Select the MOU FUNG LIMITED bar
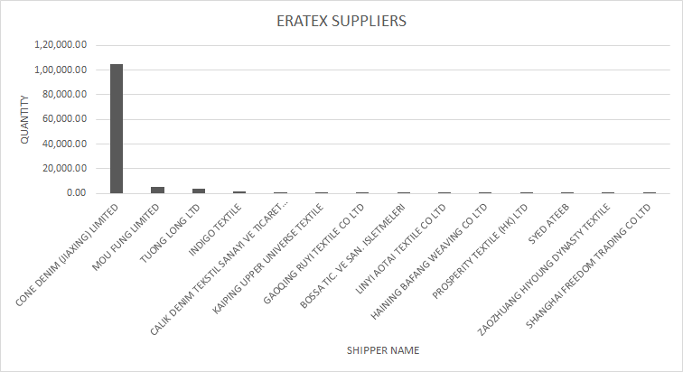The height and width of the screenshot is (372, 683). [158, 191]
